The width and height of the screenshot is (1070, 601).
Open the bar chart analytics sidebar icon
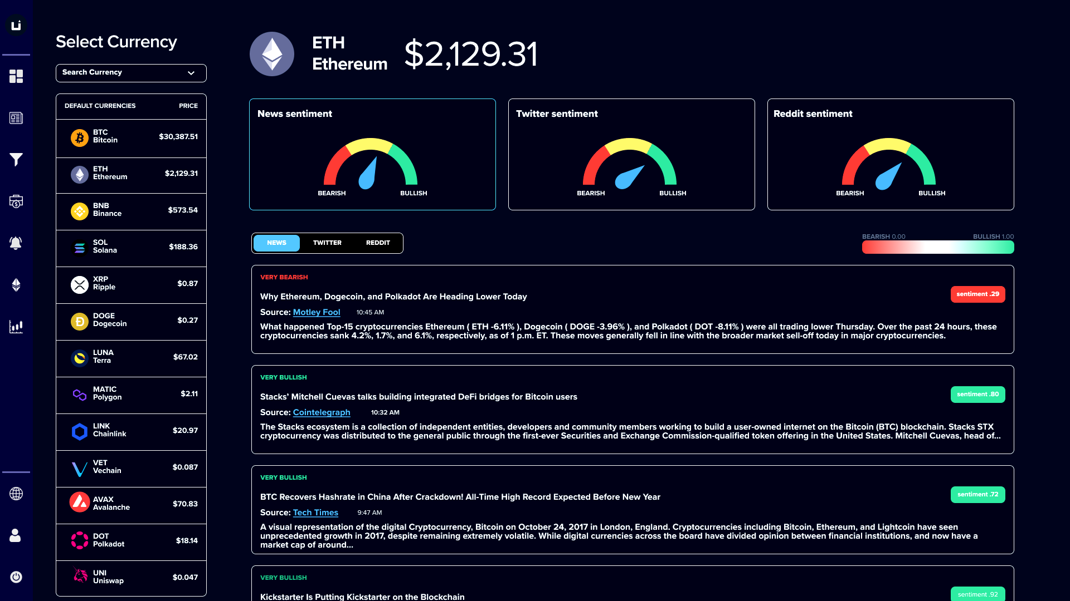[x=16, y=327]
